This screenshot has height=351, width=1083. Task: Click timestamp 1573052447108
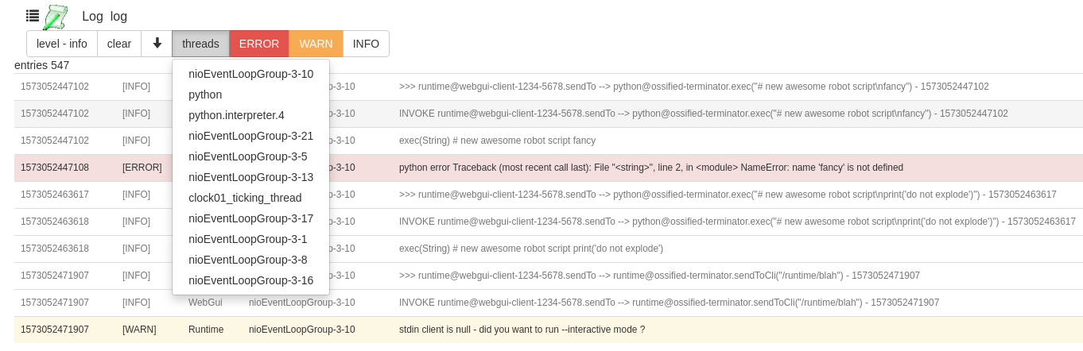coord(55,168)
